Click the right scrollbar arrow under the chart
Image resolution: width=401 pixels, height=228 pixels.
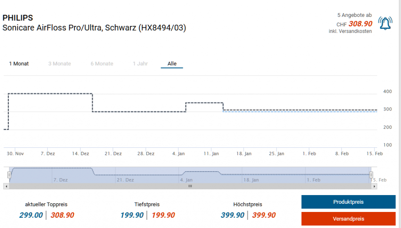pyautogui.click(x=375, y=186)
